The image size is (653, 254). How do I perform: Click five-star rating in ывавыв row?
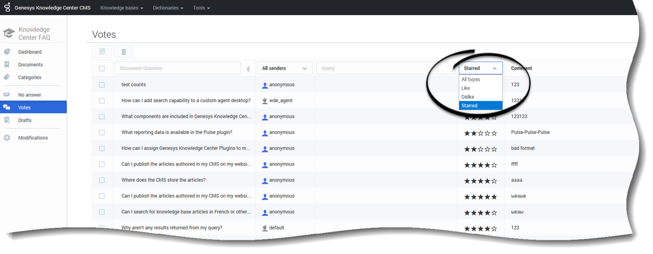[x=480, y=197]
